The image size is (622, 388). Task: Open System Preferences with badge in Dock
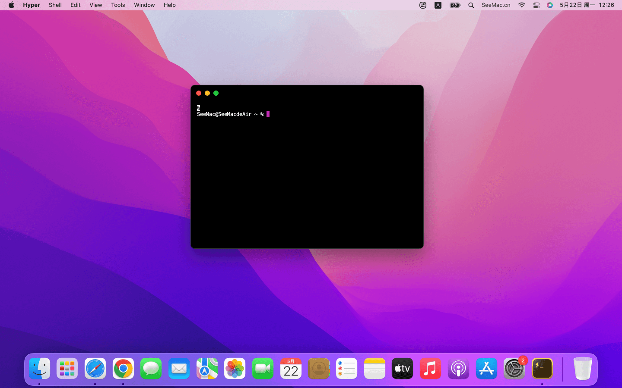pyautogui.click(x=514, y=369)
